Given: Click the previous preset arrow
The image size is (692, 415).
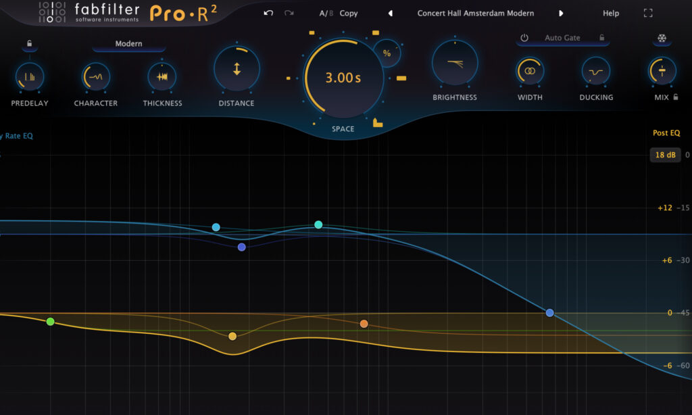Looking at the screenshot, I should coord(391,13).
